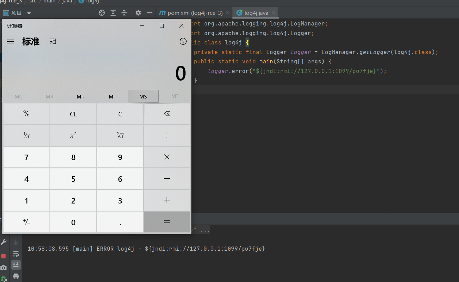Click the calculator digit 9 key
The image size is (459, 282).
(120, 157)
